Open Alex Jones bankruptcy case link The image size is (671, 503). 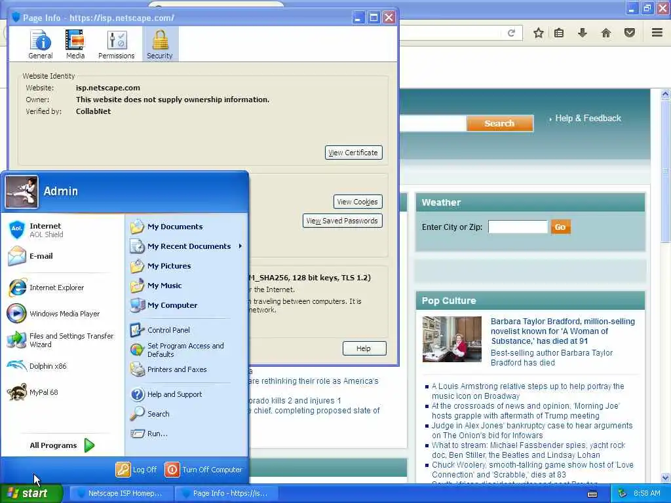(532, 430)
